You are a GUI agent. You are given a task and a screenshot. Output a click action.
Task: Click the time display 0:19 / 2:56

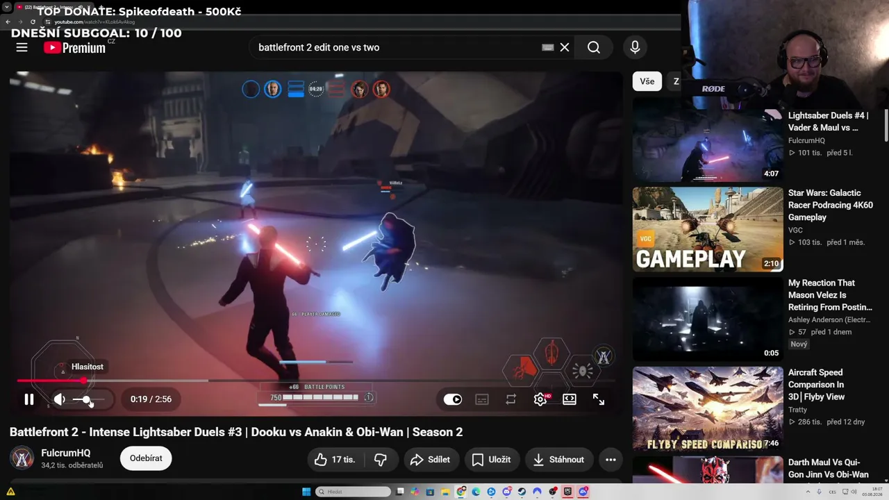pyautogui.click(x=151, y=399)
